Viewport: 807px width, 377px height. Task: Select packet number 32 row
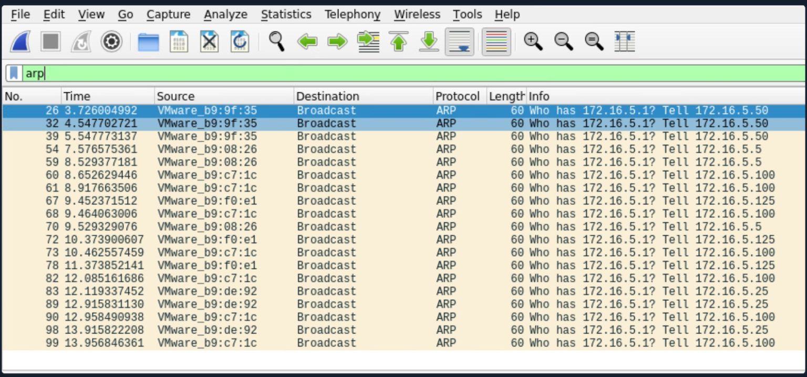point(403,123)
